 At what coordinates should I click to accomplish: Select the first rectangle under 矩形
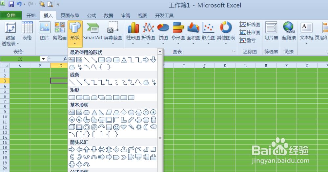72,97
